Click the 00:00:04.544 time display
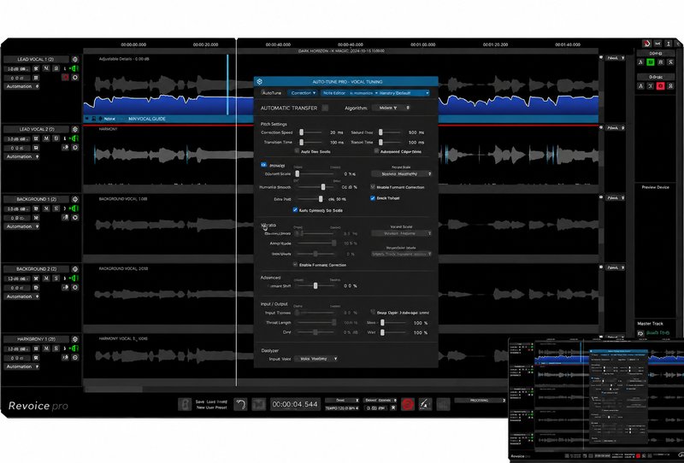The image size is (684, 463). click(295, 404)
